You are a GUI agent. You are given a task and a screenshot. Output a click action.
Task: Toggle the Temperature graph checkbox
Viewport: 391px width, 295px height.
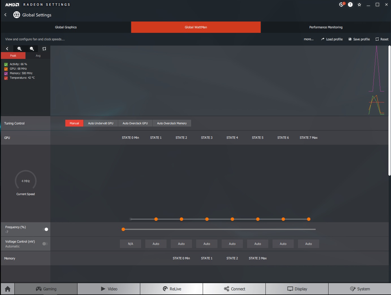pyautogui.click(x=6, y=78)
